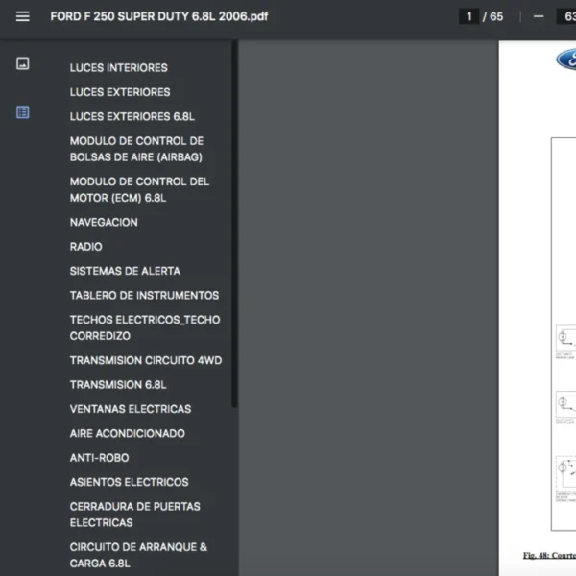Open LUCES EXTERIORES 6.8L bookmark

pos(132,117)
